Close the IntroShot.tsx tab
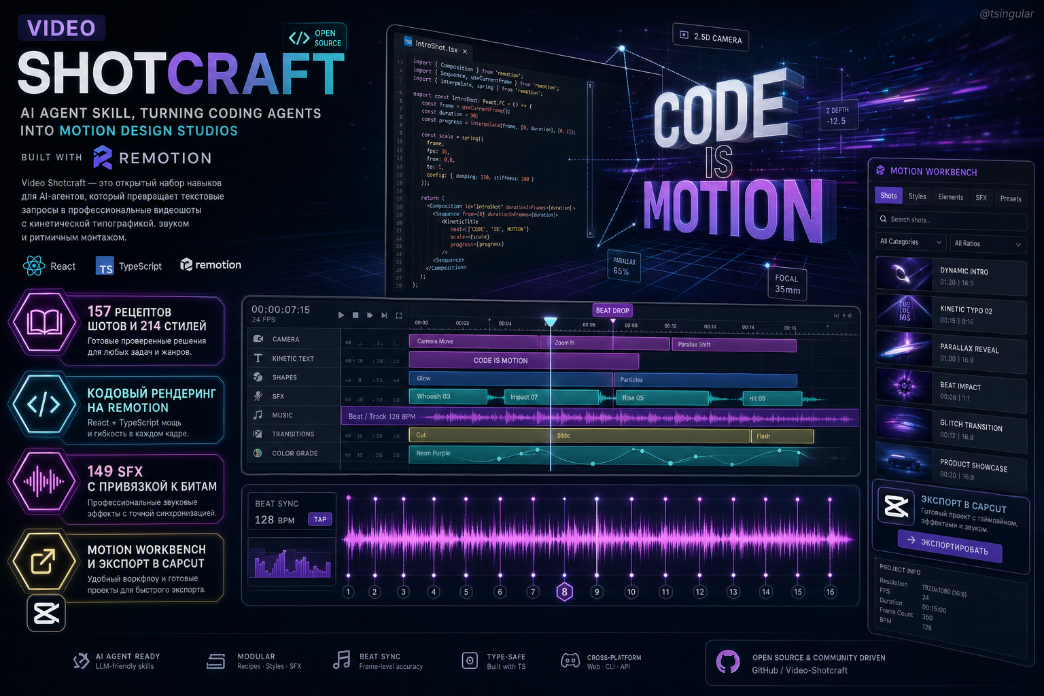Screen dimensions: 1044x696 [x=465, y=51]
